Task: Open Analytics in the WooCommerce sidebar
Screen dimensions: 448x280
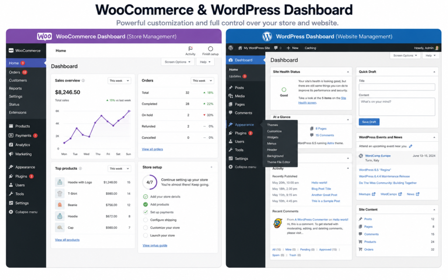Action: (x=23, y=145)
